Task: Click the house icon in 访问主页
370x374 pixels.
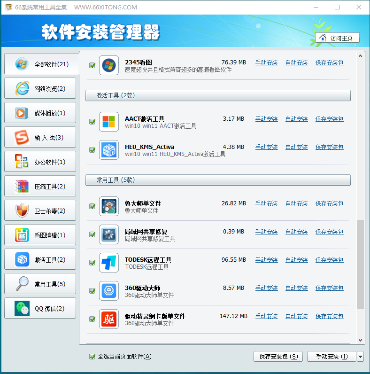Action: tap(323, 38)
